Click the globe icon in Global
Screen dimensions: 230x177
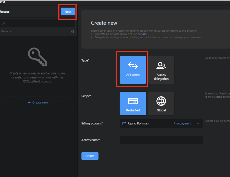pyautogui.click(x=161, y=101)
